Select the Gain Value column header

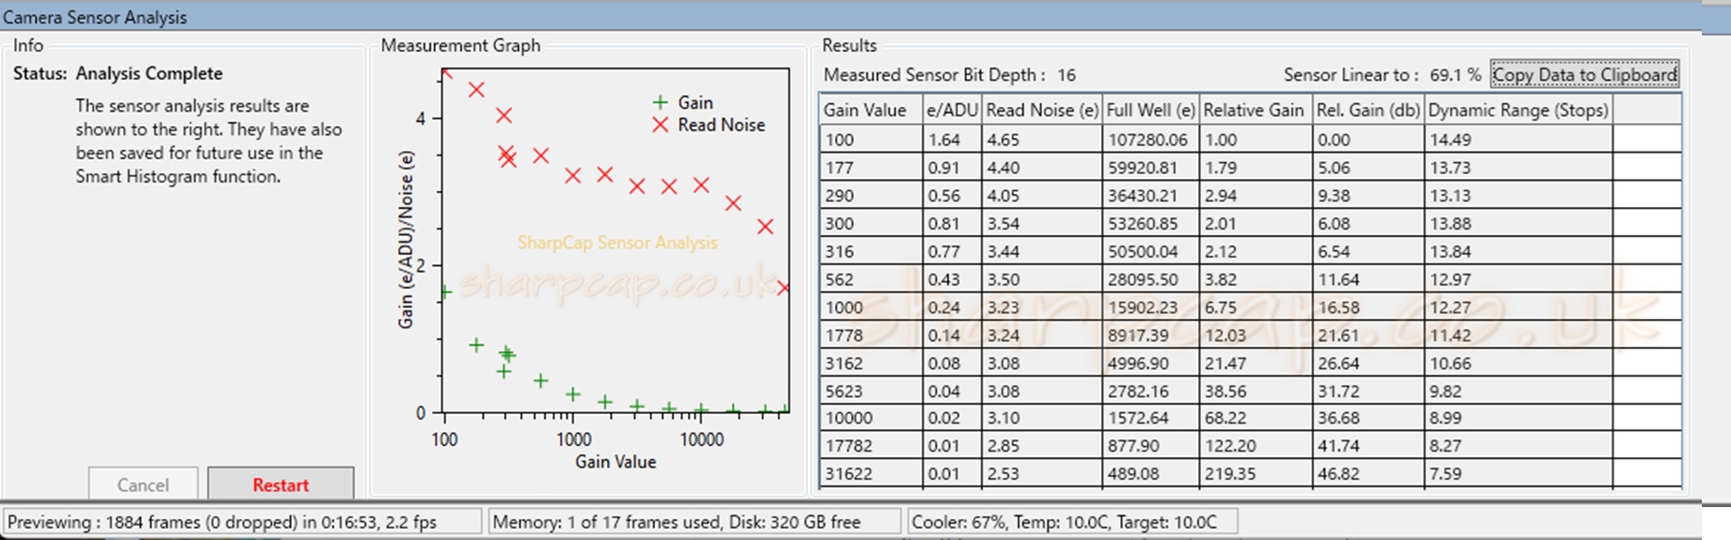click(872, 110)
